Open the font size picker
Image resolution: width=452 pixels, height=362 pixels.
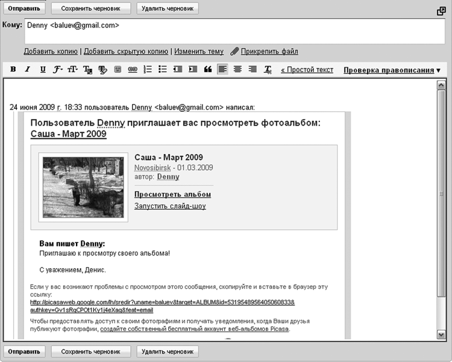point(73,70)
